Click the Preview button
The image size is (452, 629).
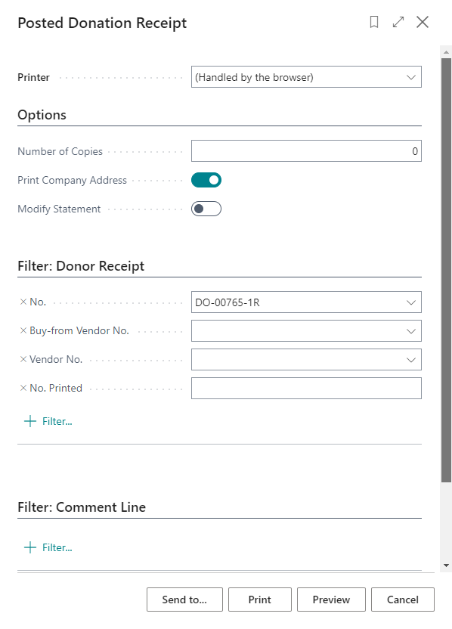(331, 600)
